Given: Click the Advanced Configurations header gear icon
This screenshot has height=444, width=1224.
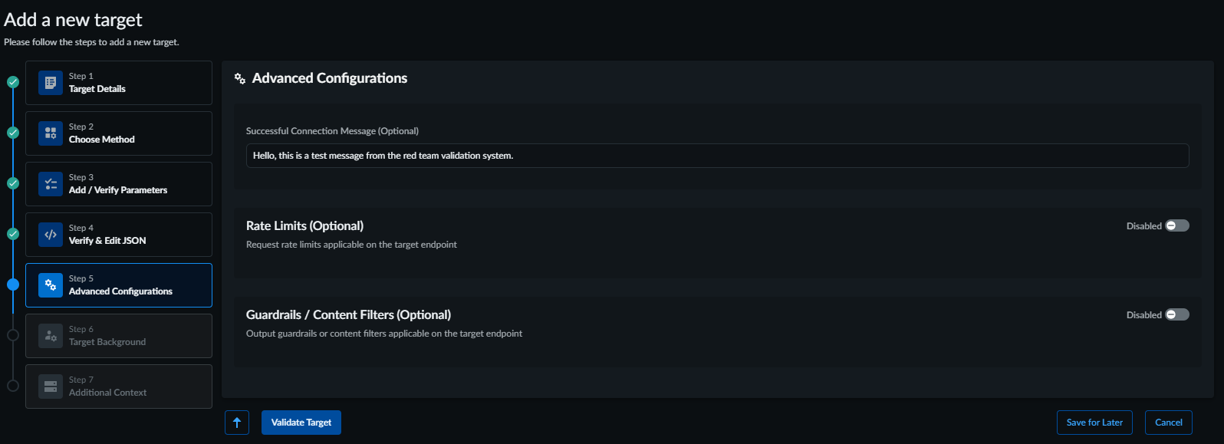Looking at the screenshot, I should coord(240,78).
